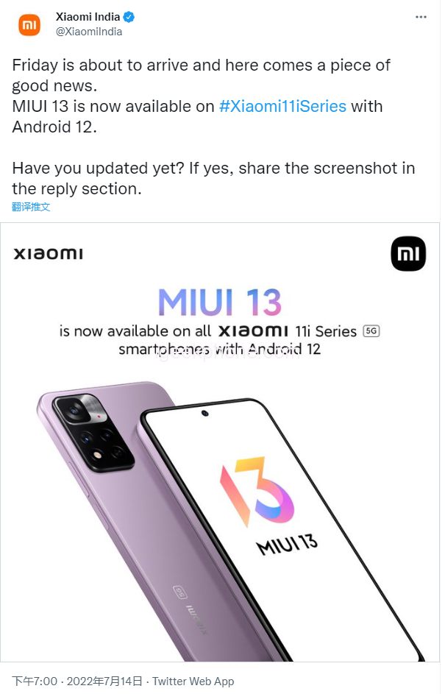This screenshot has height=694, width=445.
Task: Click the 5G marking on phone back
Action: point(179,592)
